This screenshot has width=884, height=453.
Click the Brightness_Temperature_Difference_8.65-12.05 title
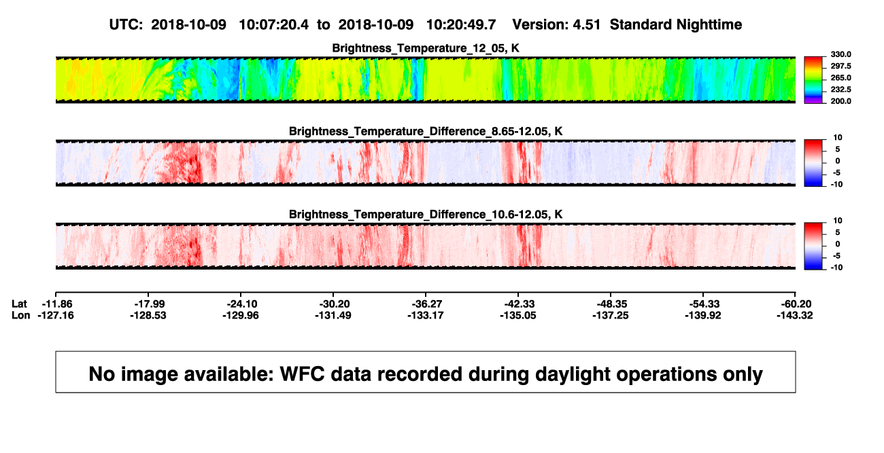click(426, 131)
